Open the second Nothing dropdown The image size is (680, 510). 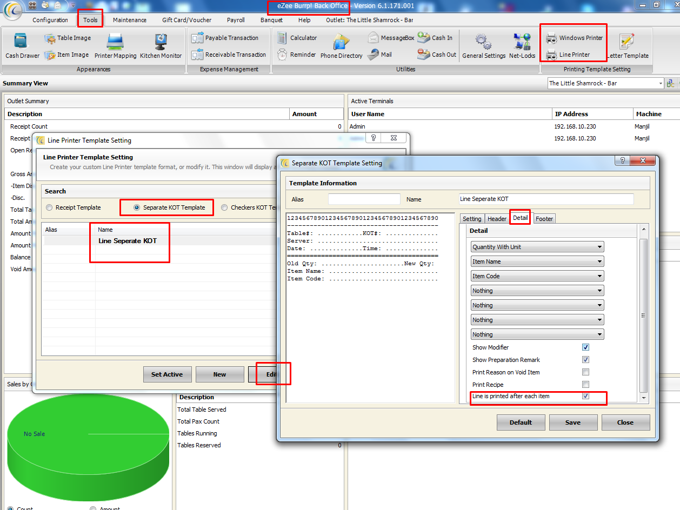click(537, 305)
